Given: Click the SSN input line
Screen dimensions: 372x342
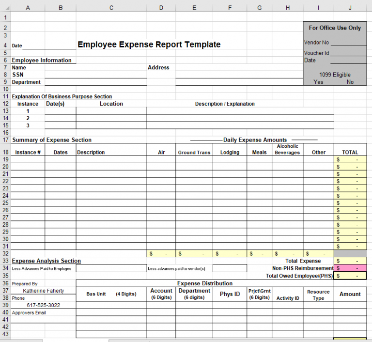Looking at the screenshot, I should pyautogui.click(x=95, y=75).
